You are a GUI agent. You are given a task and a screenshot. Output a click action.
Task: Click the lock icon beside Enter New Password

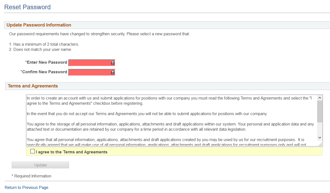click(x=112, y=63)
